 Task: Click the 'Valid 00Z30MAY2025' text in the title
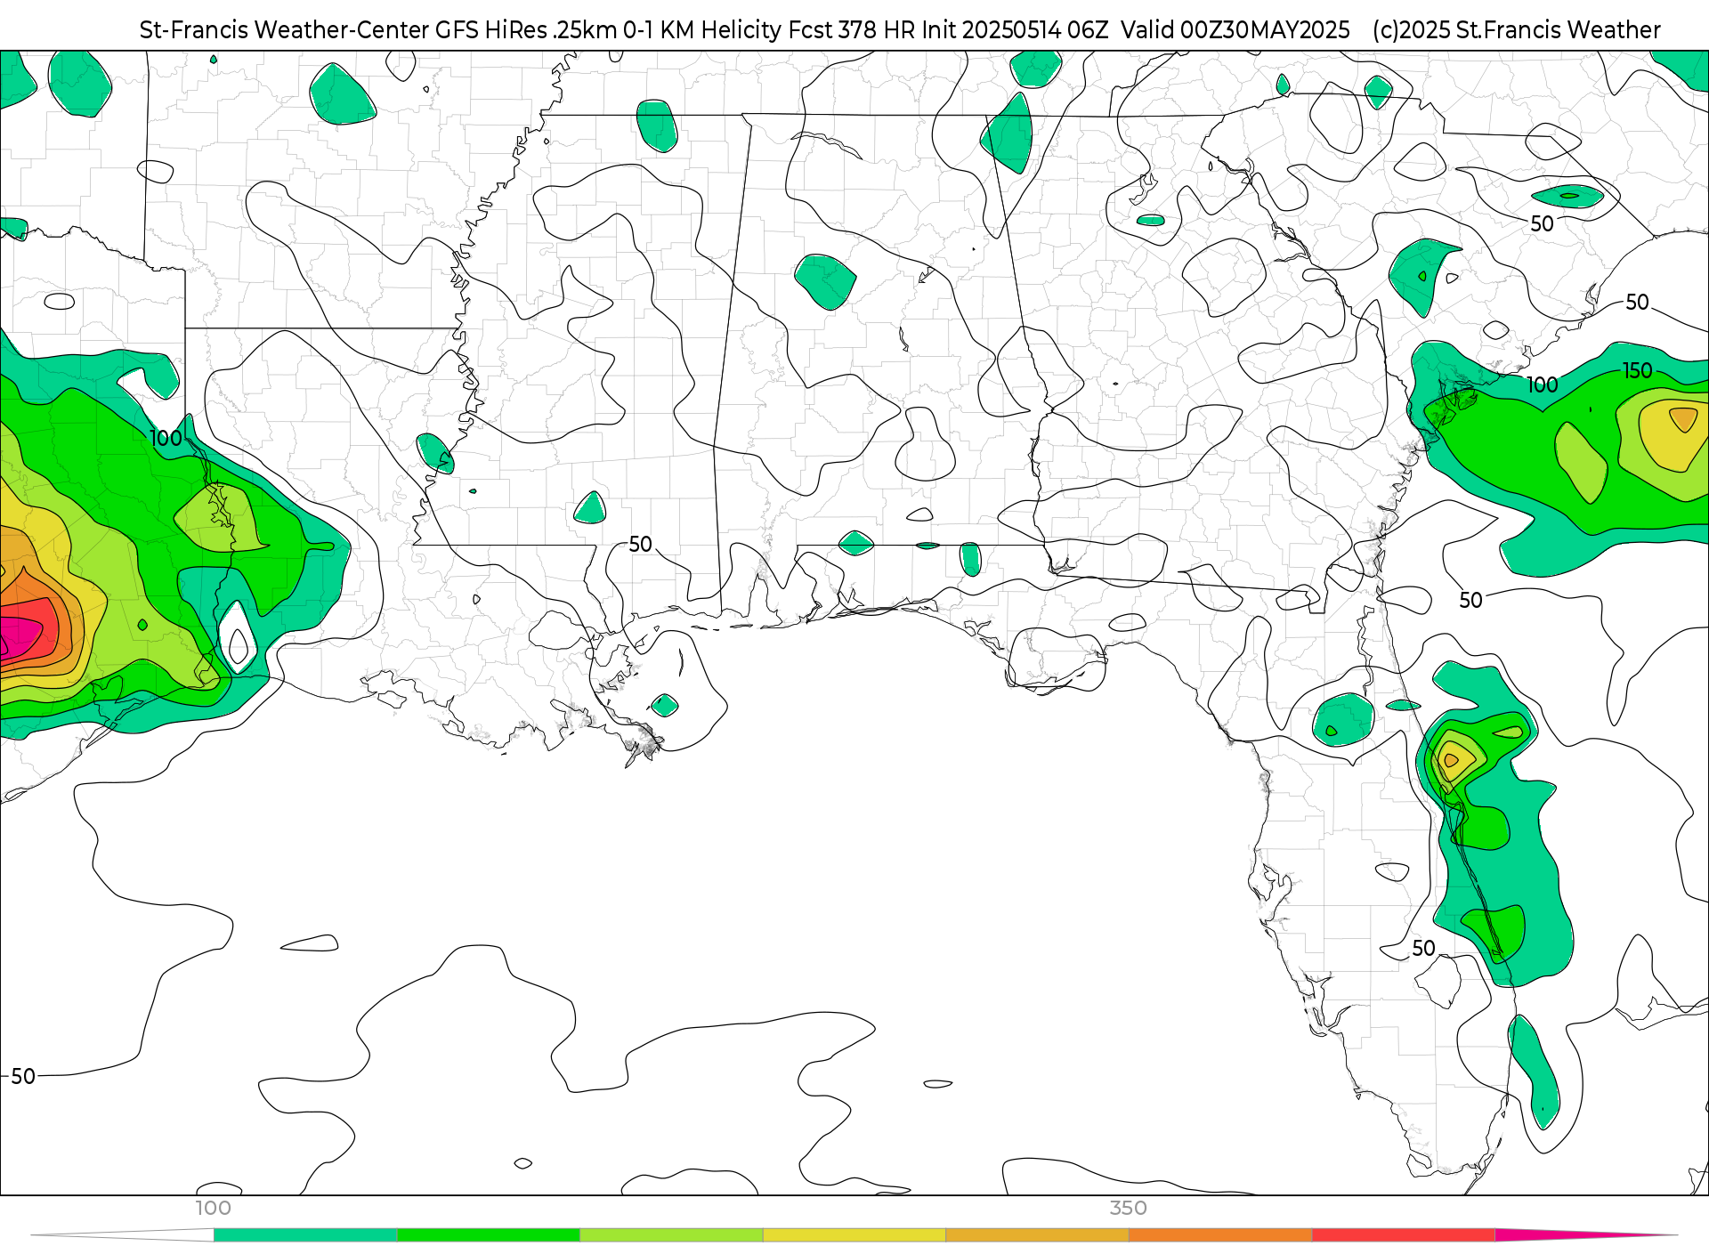click(1235, 30)
